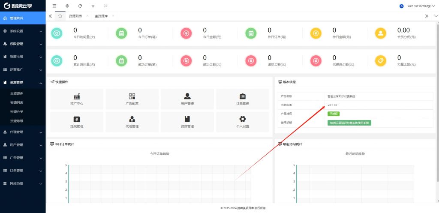Image resolution: width=439 pixels, height=213 pixels.
Task: Toggle fullscreen icon in top toolbar
Action: [x=105, y=6]
